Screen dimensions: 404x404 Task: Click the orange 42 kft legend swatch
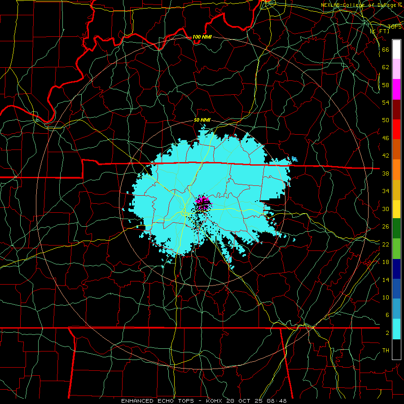tap(396, 170)
